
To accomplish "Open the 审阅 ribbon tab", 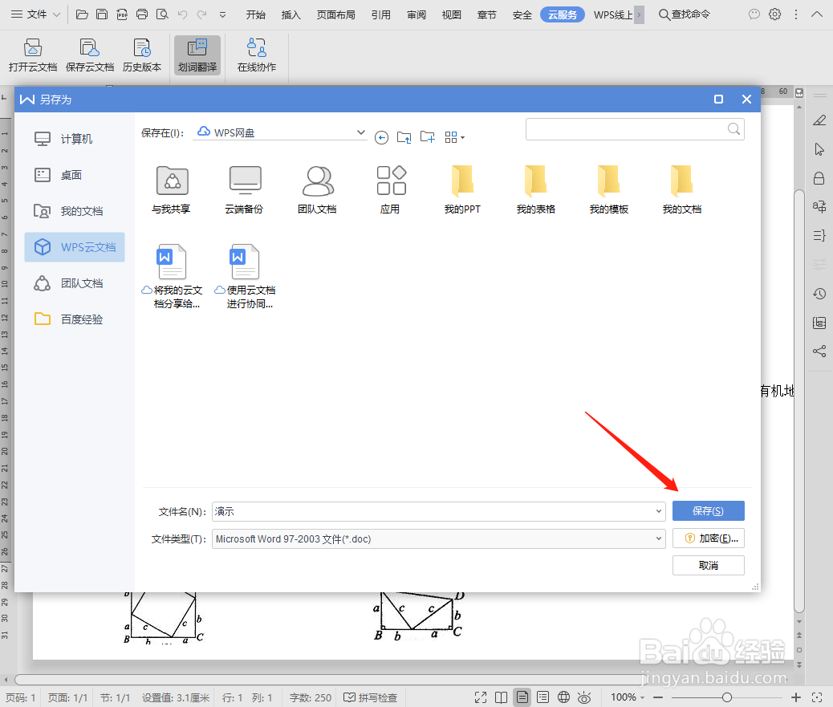I will click(416, 14).
